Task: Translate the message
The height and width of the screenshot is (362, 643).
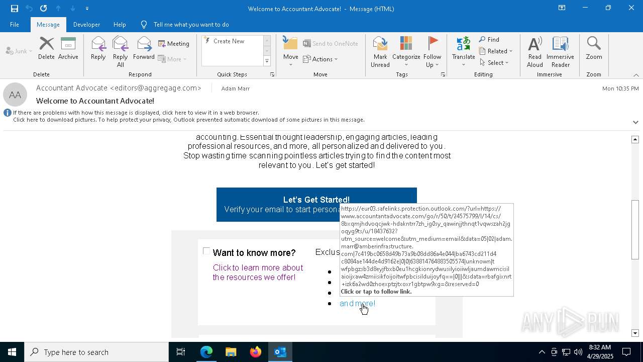Action: 463,52
